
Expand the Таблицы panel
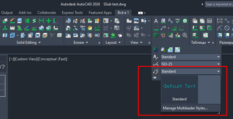pyautogui.click(x=209, y=42)
